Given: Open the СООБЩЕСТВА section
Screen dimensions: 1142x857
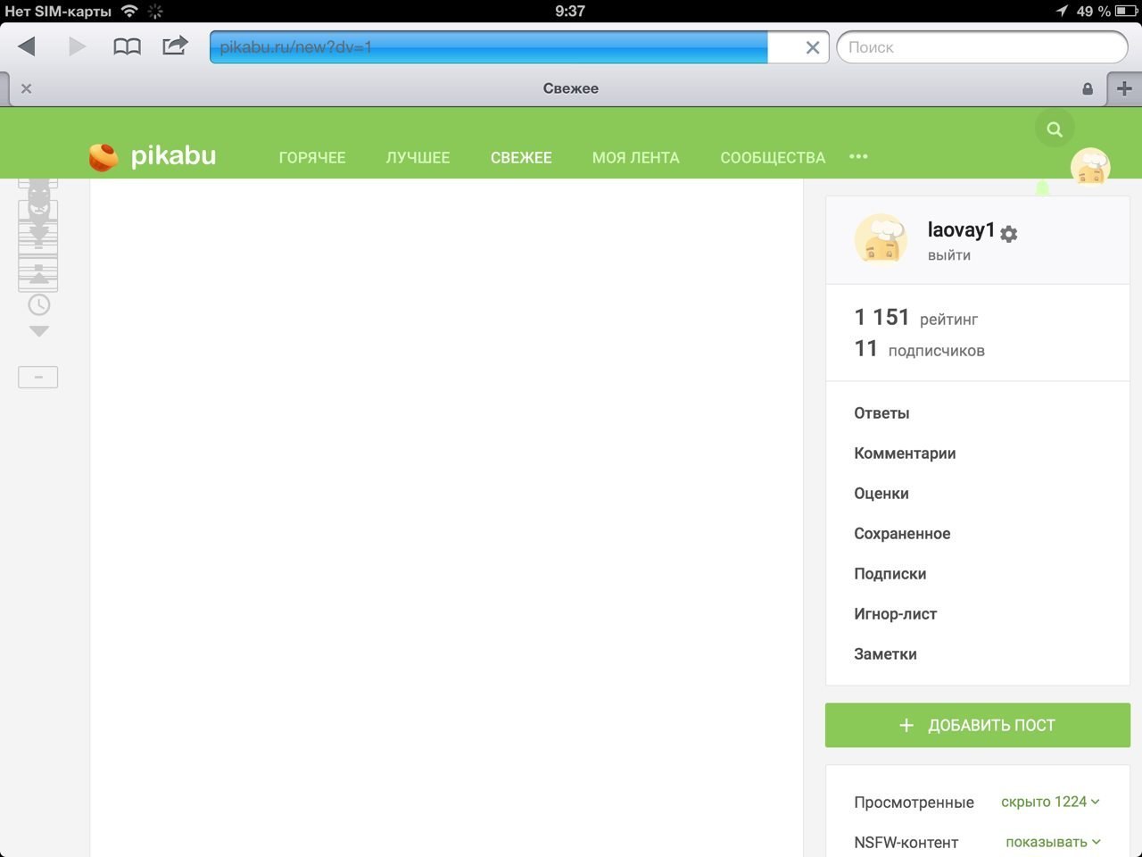Looking at the screenshot, I should [x=773, y=158].
